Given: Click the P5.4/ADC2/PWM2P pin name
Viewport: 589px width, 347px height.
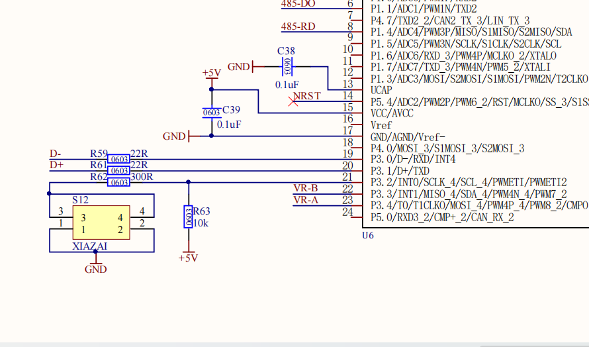Looking at the screenshot, I should tap(479, 102).
